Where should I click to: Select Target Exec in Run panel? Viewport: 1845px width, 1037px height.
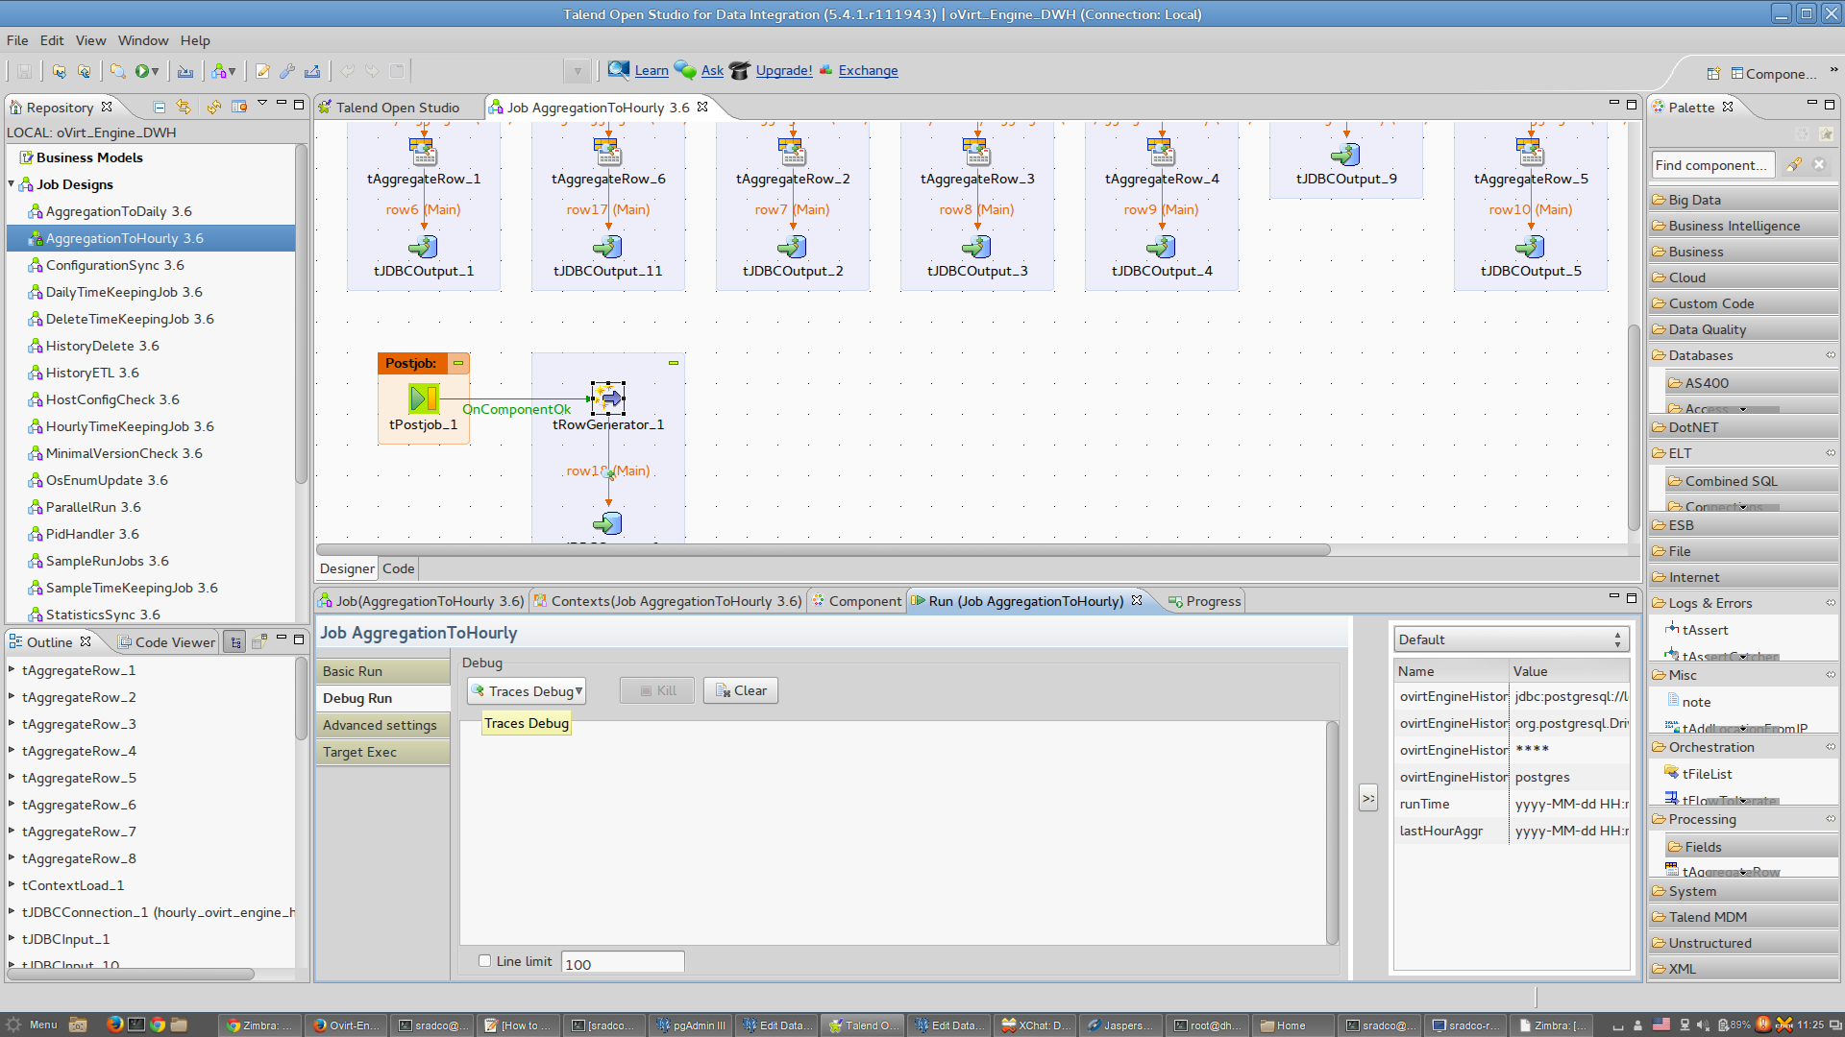tap(382, 752)
